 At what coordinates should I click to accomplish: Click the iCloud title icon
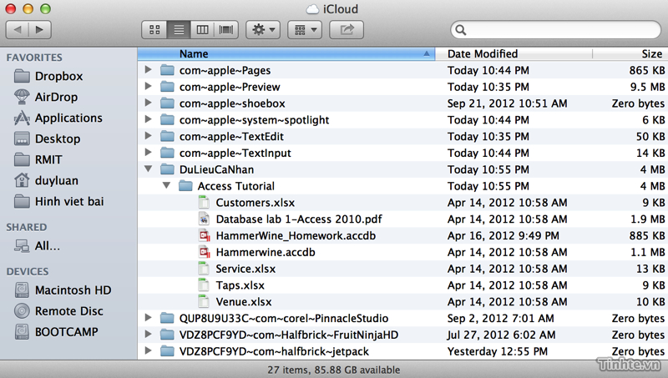pyautogui.click(x=312, y=9)
